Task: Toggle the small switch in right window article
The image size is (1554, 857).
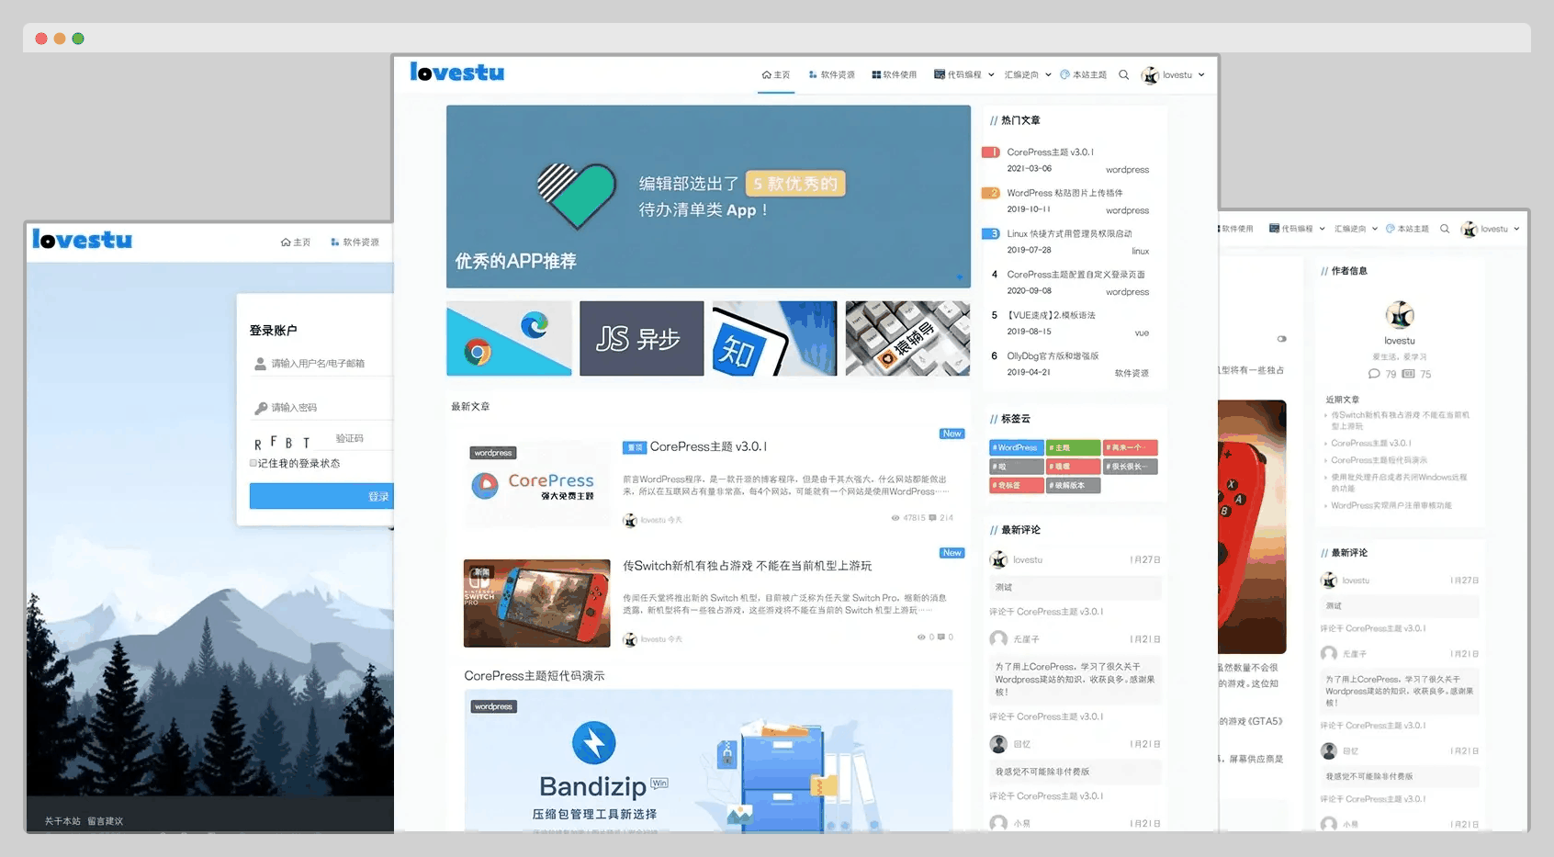Action: 1281,339
